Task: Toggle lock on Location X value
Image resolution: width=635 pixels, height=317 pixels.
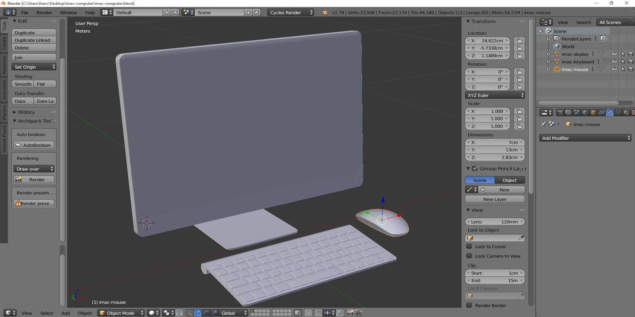Action: [519, 41]
